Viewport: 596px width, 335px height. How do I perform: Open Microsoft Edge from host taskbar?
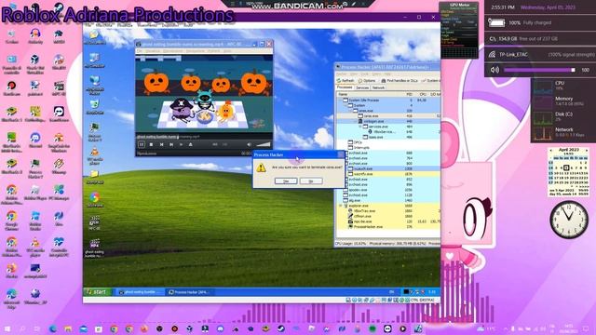click(x=53, y=328)
